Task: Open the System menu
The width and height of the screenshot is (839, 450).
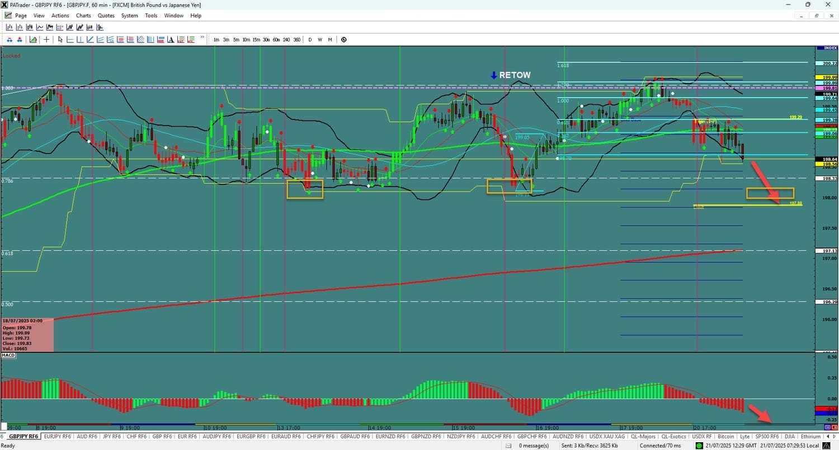Action: click(x=129, y=16)
